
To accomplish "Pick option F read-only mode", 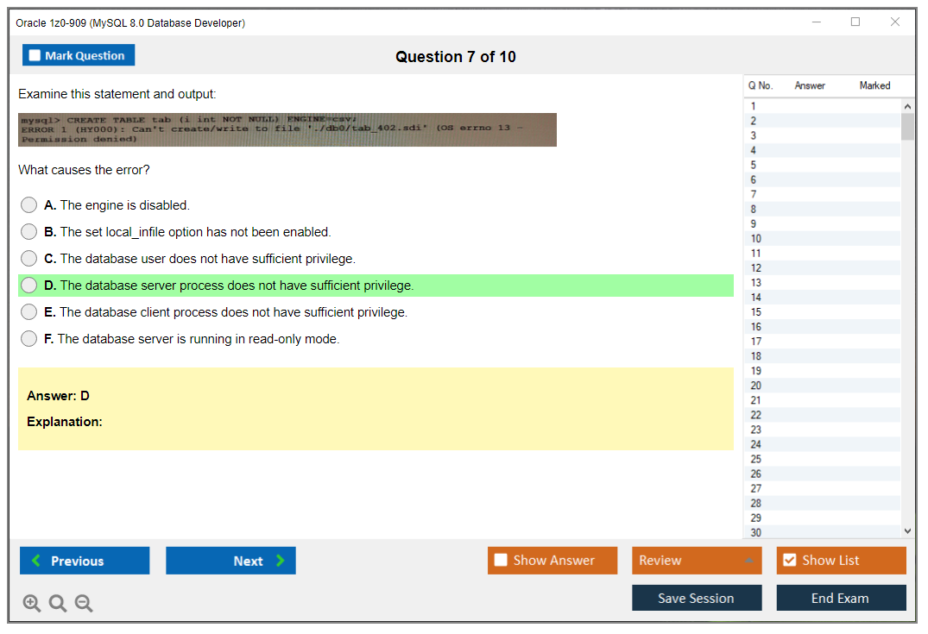I will 29,339.
